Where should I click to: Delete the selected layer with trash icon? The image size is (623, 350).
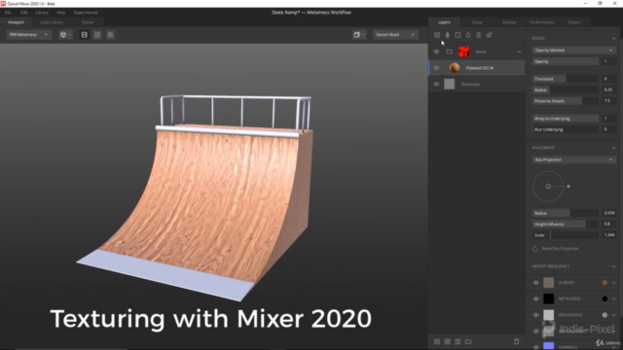(517, 341)
